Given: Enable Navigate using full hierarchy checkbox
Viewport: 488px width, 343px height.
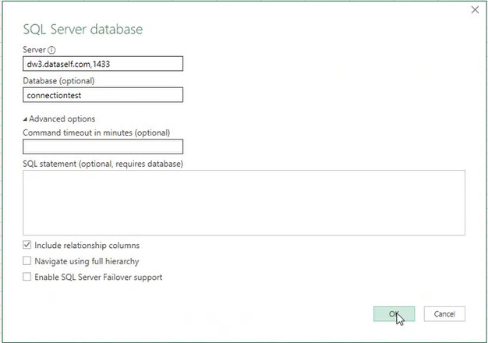Looking at the screenshot, I should pyautogui.click(x=27, y=261).
